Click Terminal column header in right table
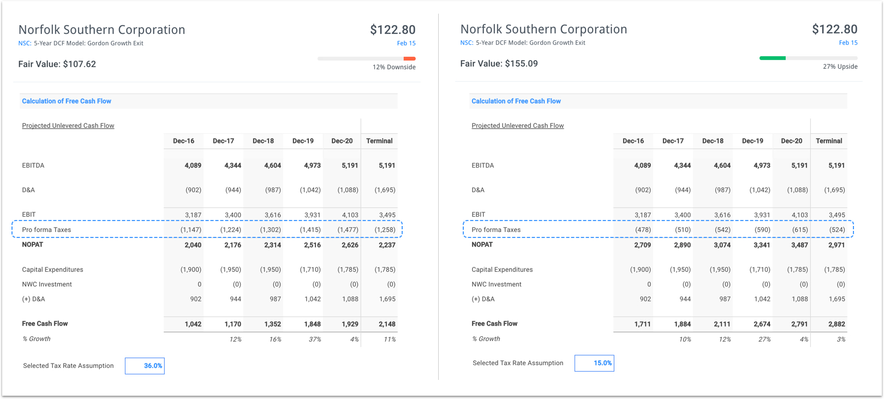The image size is (884, 399). [829, 141]
